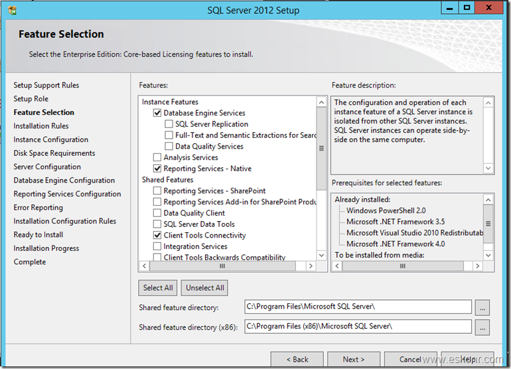Check SQL Server Data Tools option

[157, 224]
